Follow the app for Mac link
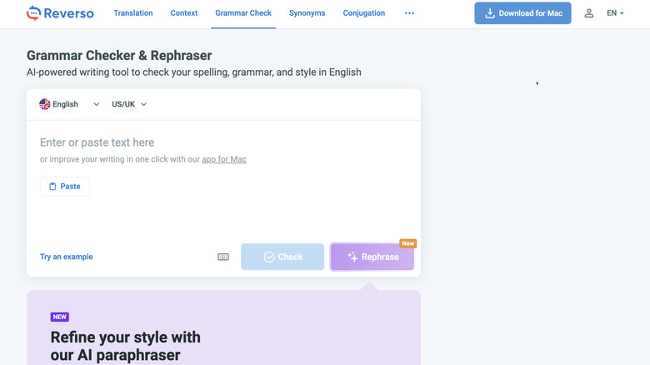Screen dimensions: 650x365 (224, 159)
